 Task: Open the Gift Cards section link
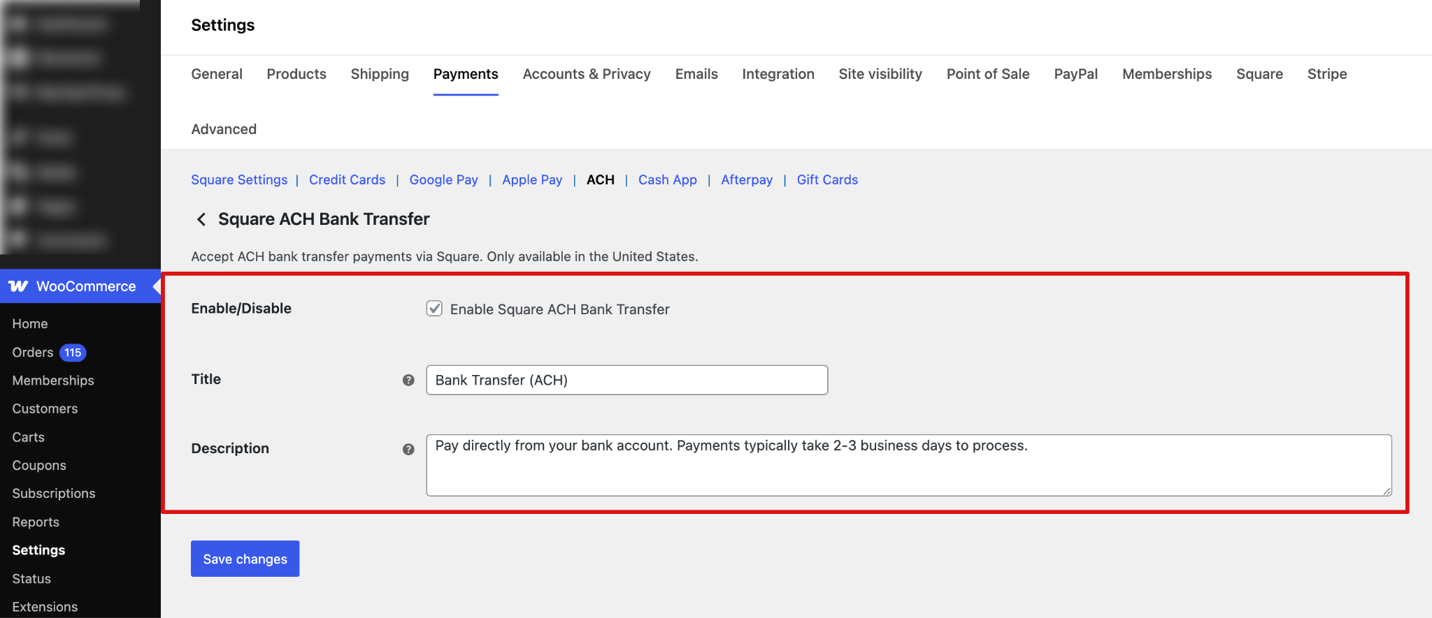coord(827,179)
